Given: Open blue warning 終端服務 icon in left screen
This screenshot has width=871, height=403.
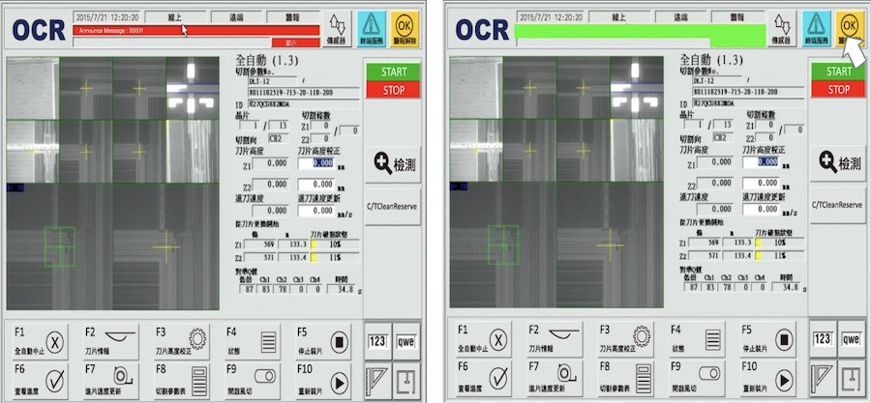Looking at the screenshot, I should click(x=371, y=29).
